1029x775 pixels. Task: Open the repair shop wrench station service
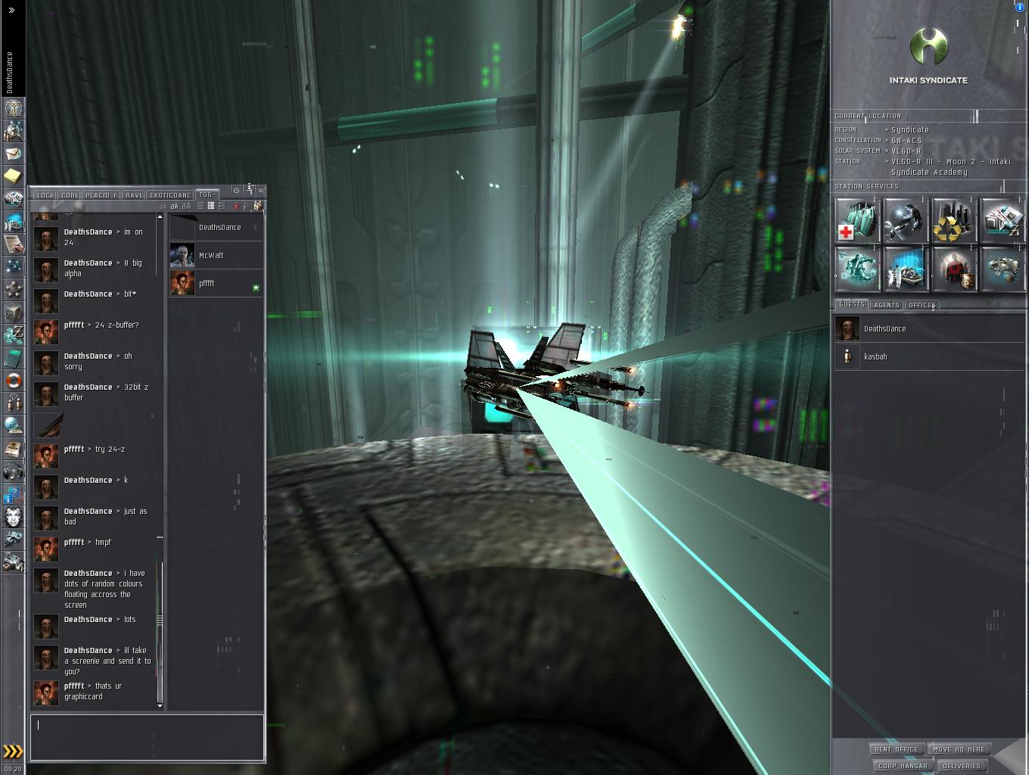[906, 220]
